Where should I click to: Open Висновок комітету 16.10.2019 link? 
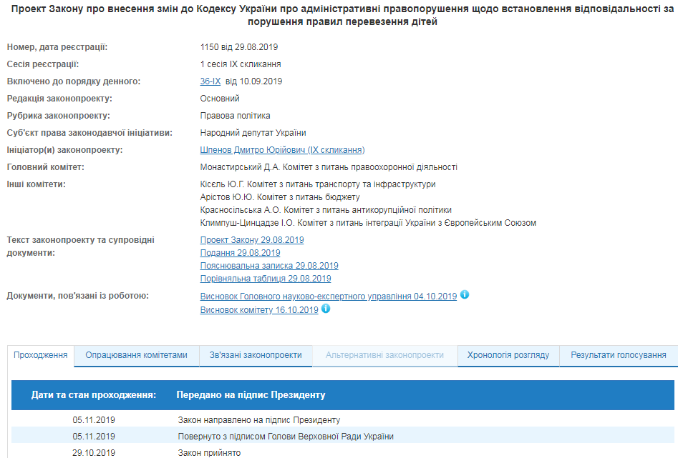[x=258, y=309]
